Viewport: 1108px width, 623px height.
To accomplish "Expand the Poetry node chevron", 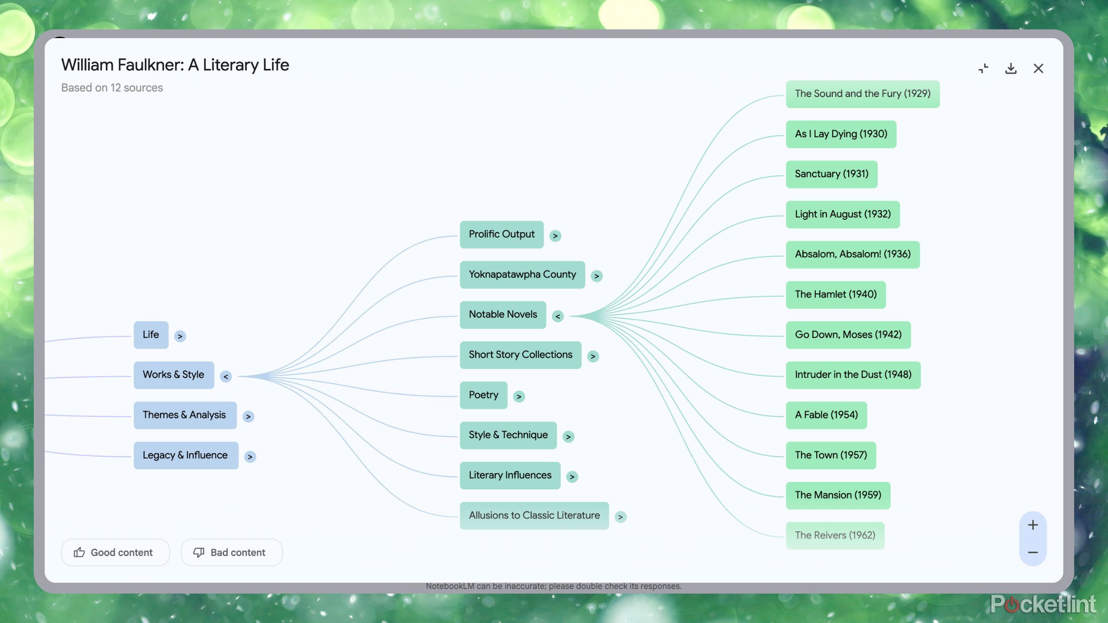I will tap(519, 396).
